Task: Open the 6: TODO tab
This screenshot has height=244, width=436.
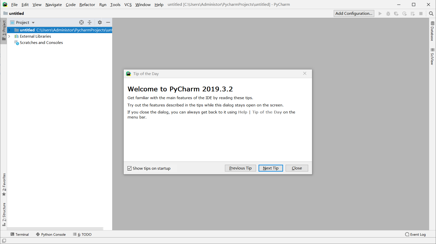Action: pos(82,234)
